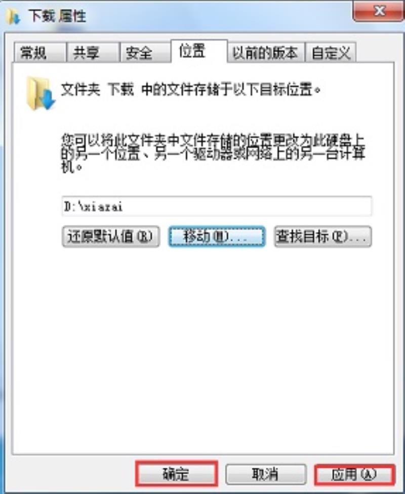This screenshot has height=494, width=405.
Task: Click the 还原默认值(R) button
Action: tap(111, 236)
